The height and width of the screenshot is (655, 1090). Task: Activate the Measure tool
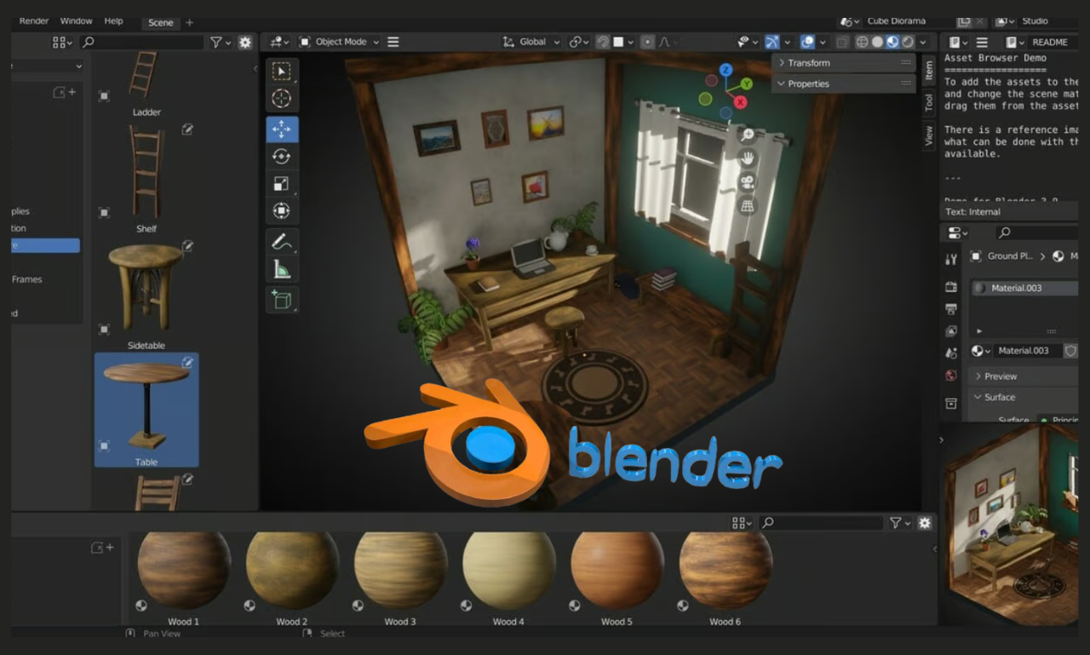[282, 270]
